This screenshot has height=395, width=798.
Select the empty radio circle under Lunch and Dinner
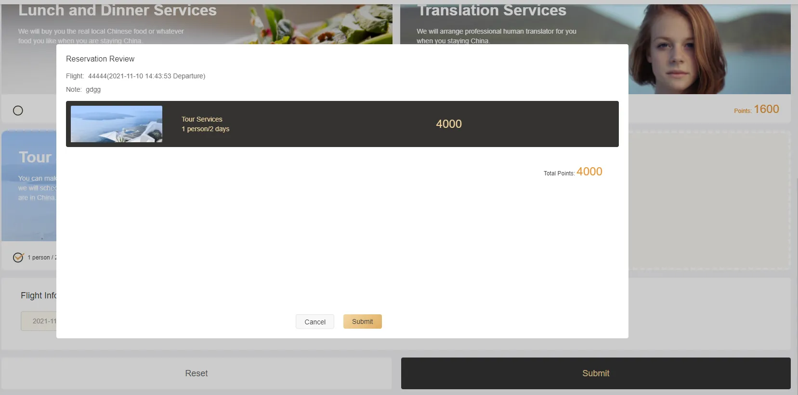18,111
